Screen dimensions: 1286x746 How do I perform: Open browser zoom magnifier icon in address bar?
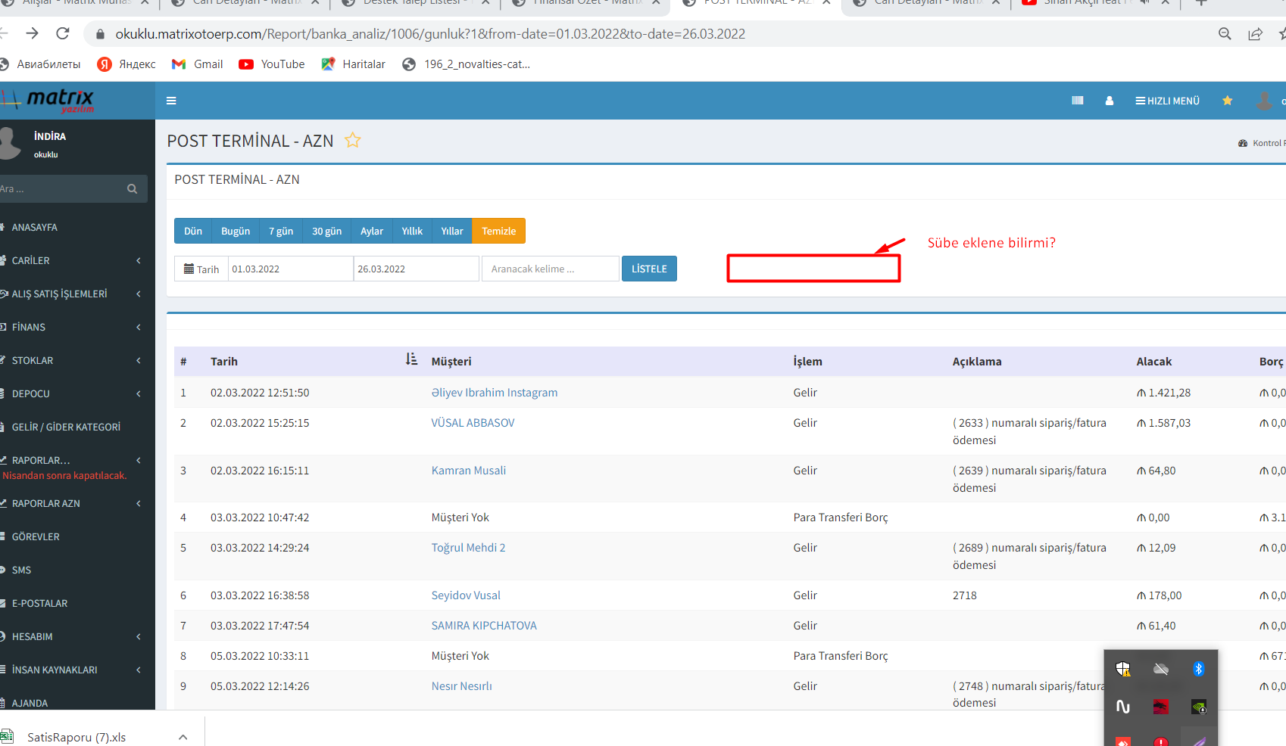(1224, 34)
